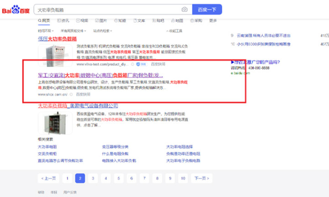Click the 帮助 footer link
The height and width of the screenshot is (197, 329).
tap(41, 192)
